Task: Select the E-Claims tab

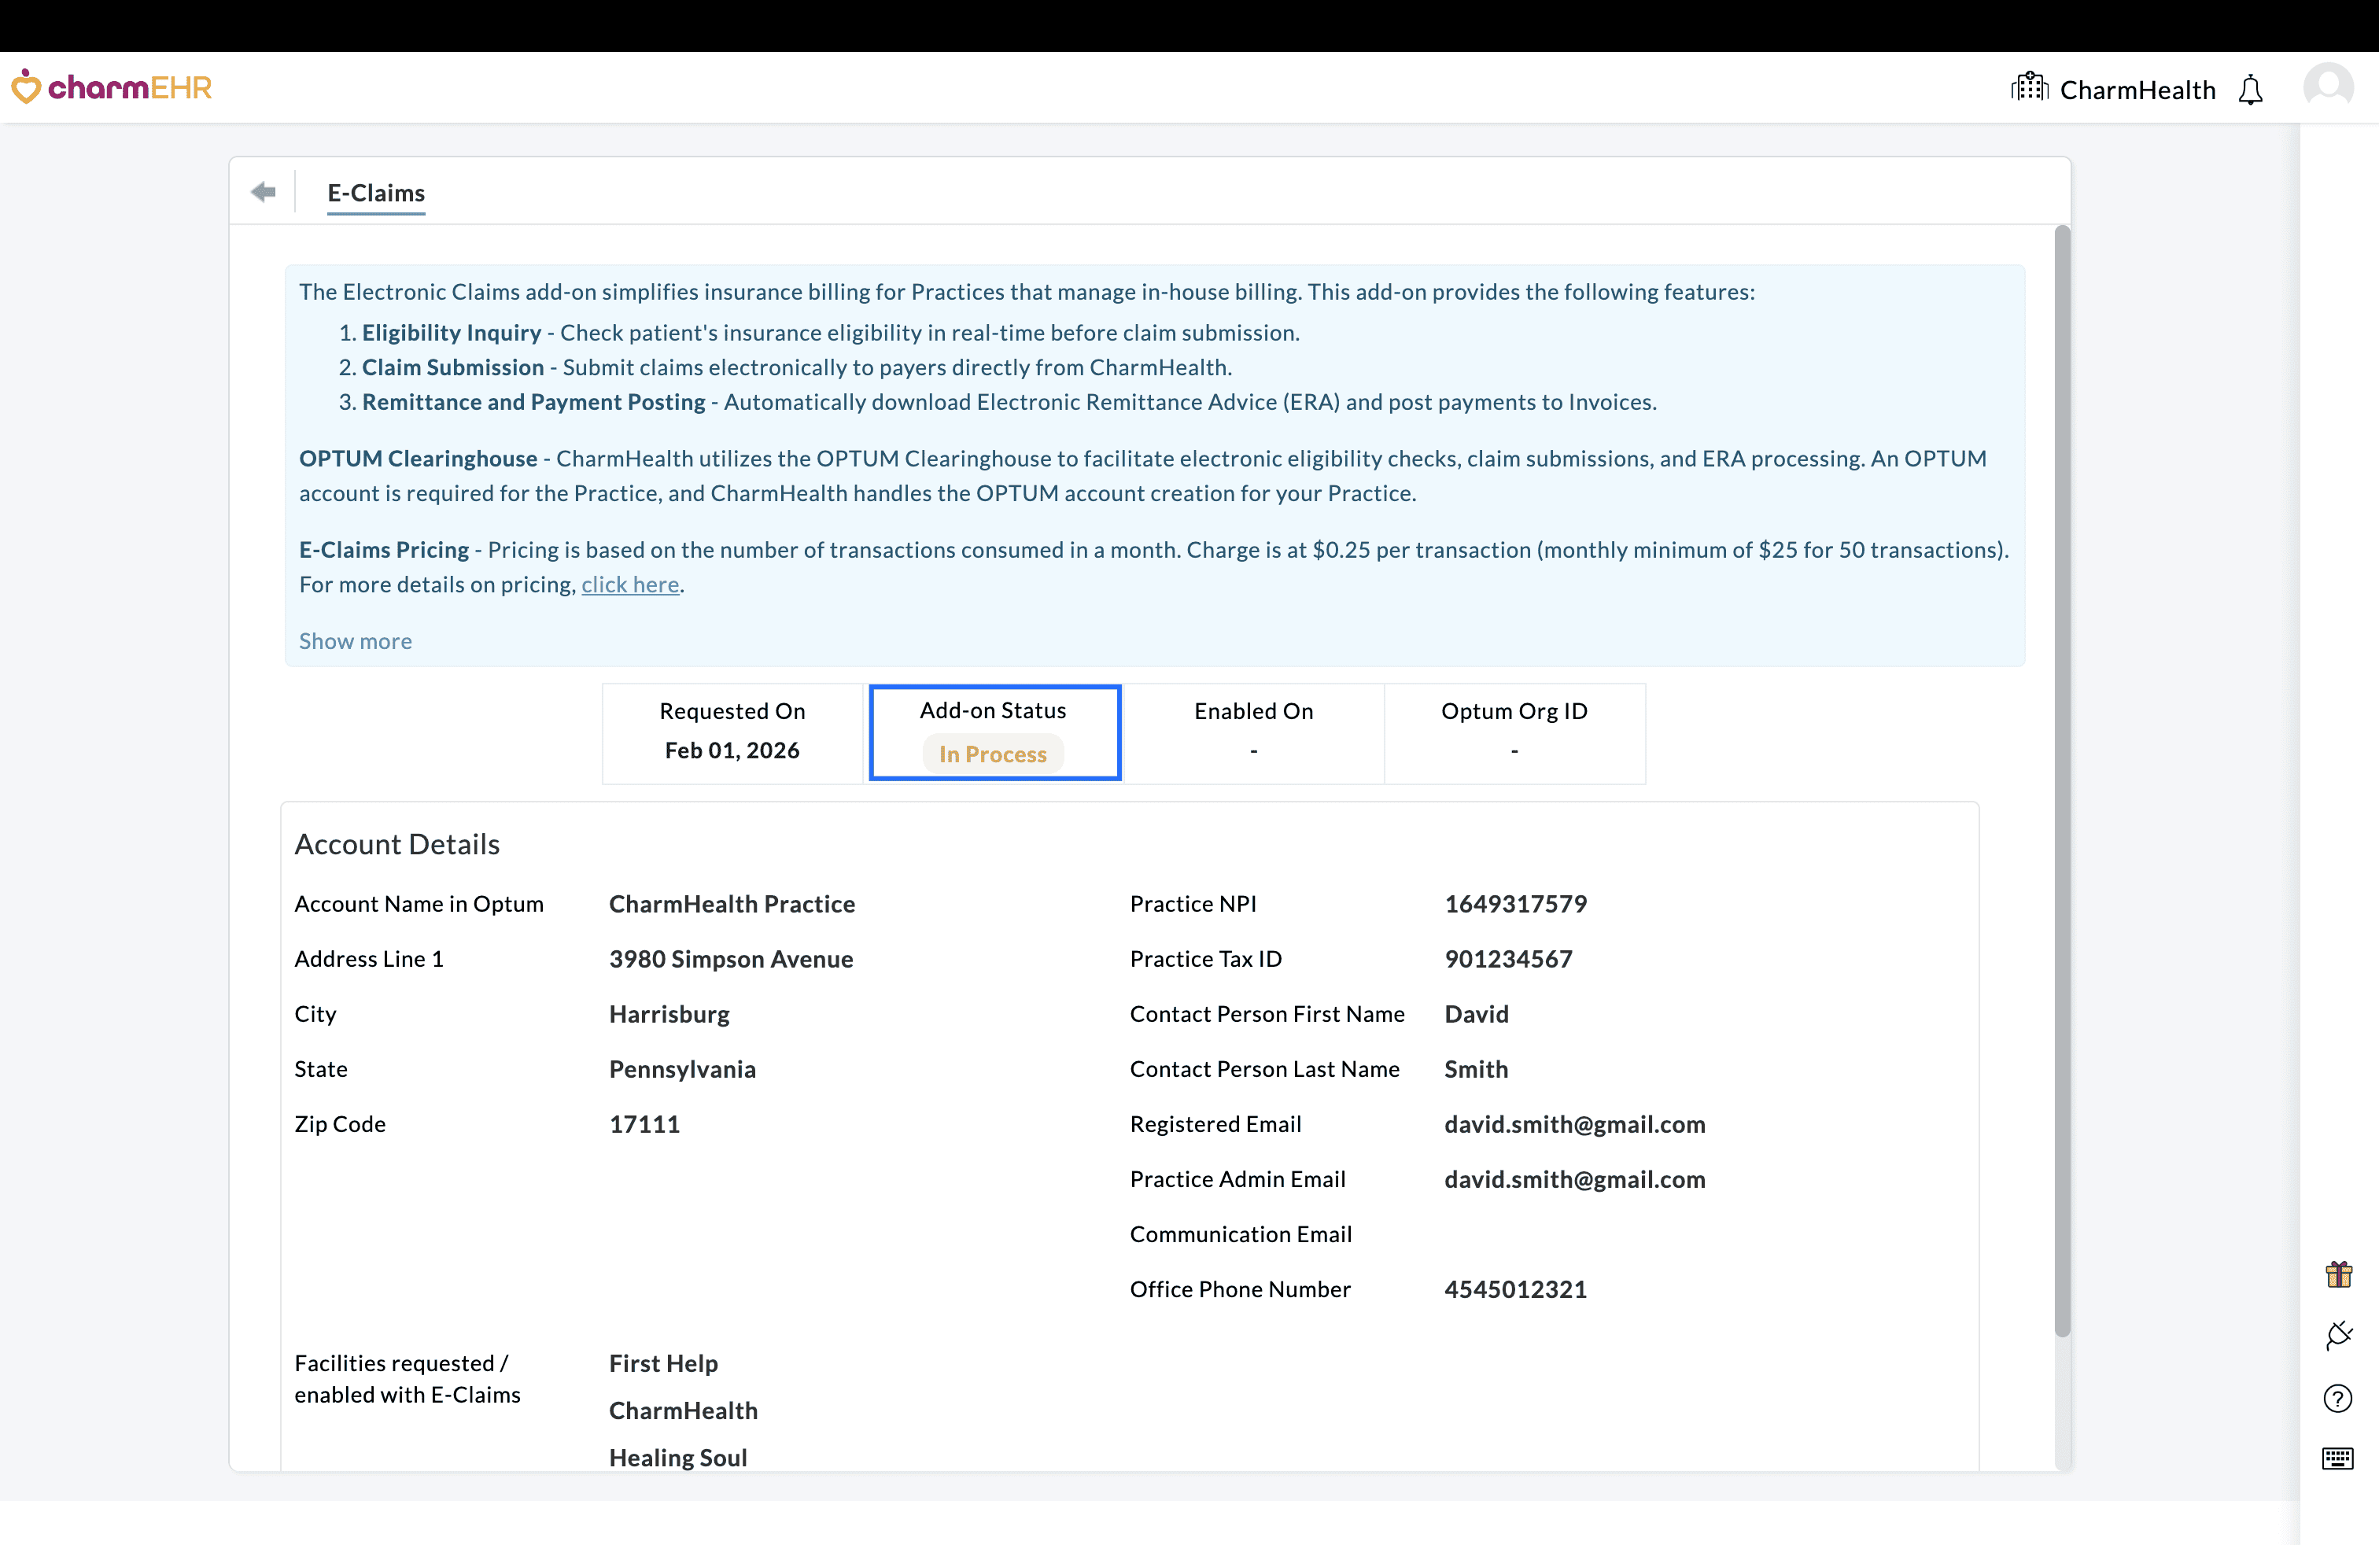Action: (x=376, y=193)
